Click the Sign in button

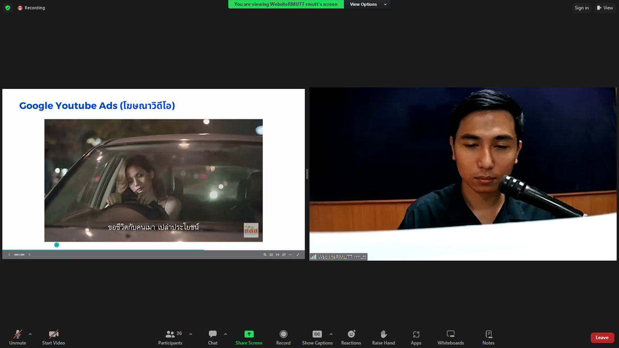[x=581, y=8]
